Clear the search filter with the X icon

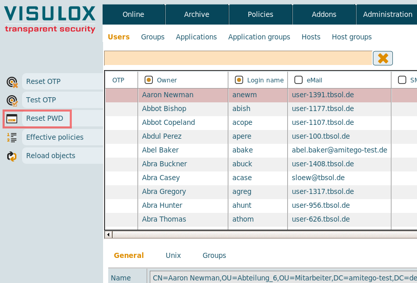click(x=383, y=58)
